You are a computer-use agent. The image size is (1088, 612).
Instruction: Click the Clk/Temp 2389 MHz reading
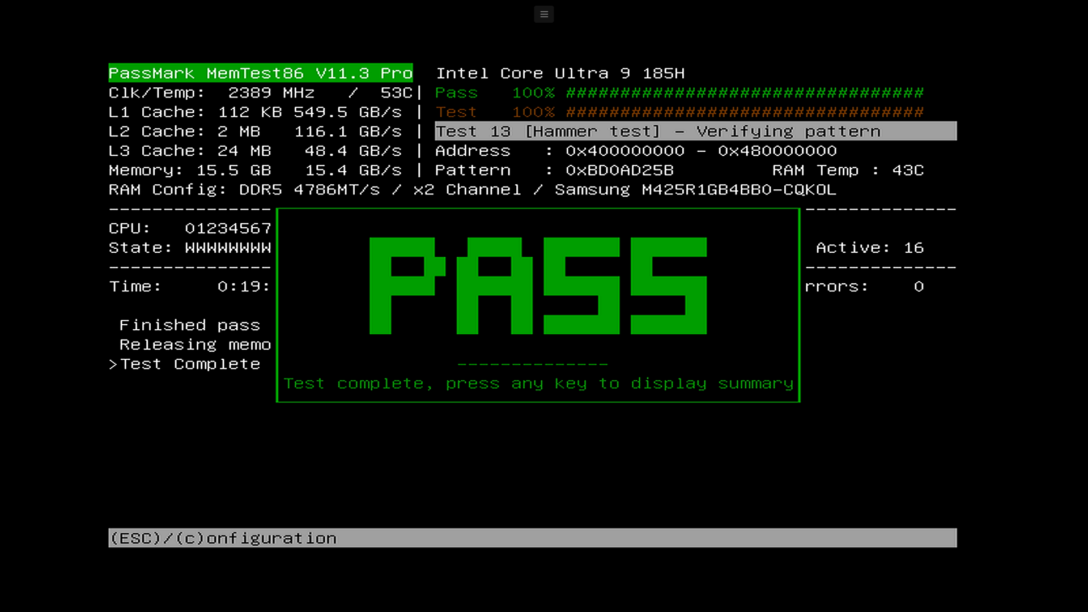click(270, 93)
